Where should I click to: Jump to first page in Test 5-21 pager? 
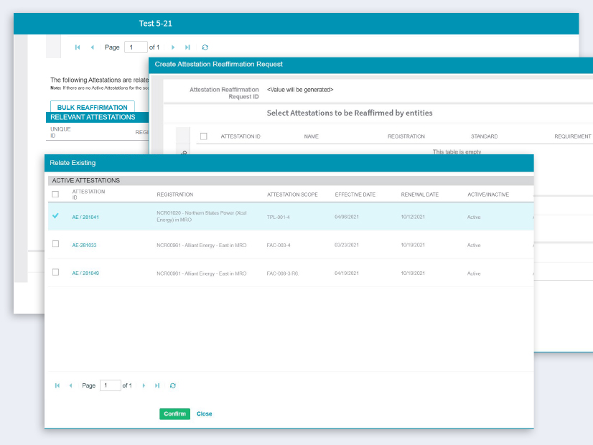coord(78,47)
